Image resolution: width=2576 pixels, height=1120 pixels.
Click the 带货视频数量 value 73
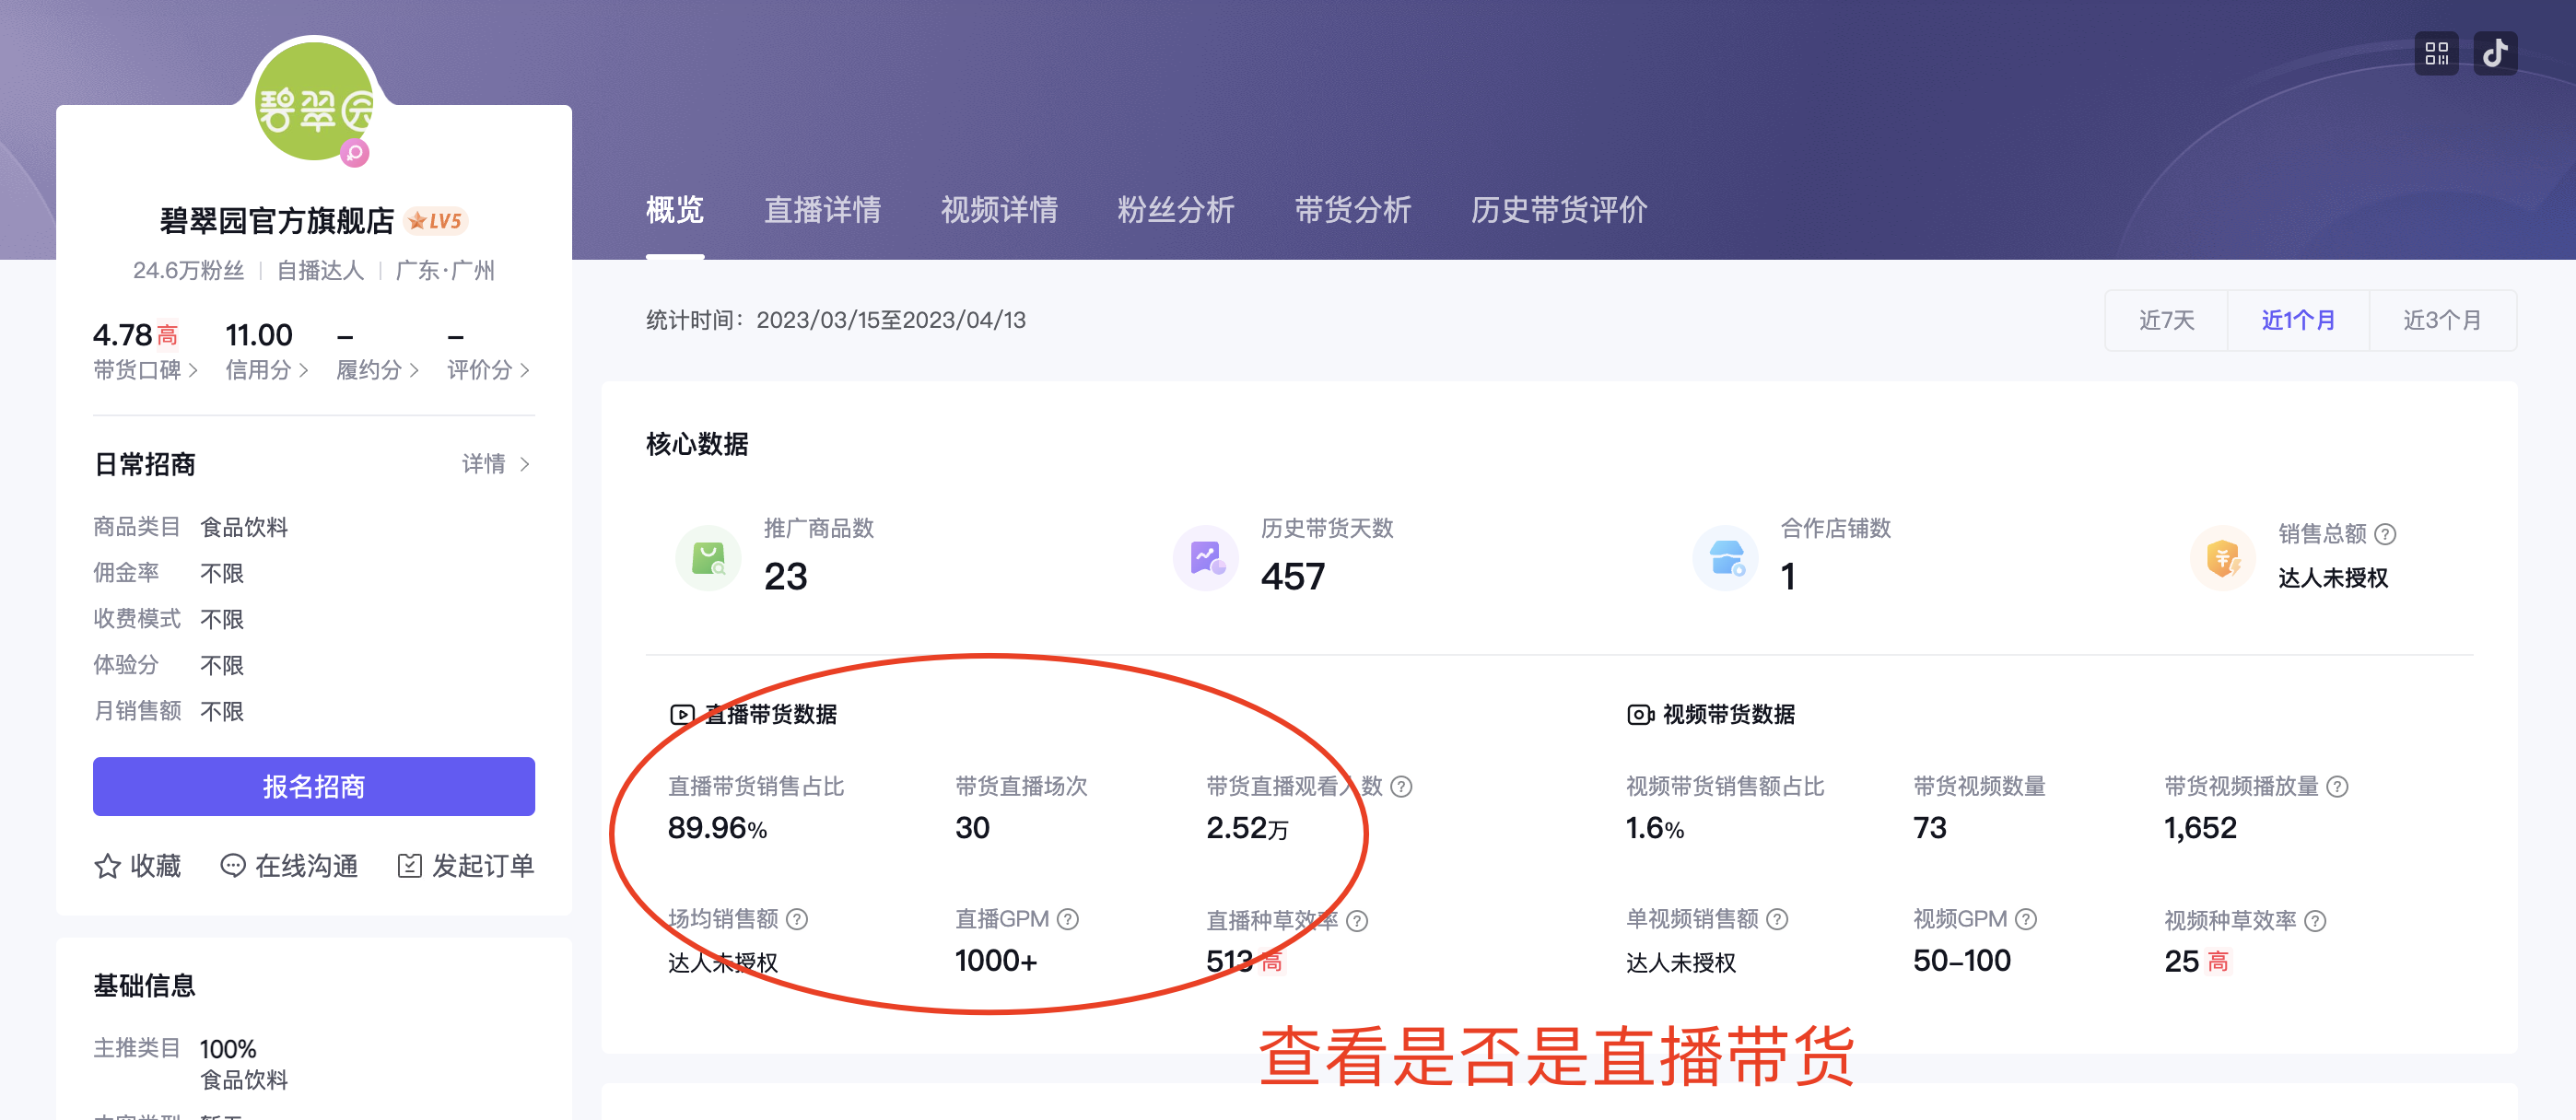1930,828
